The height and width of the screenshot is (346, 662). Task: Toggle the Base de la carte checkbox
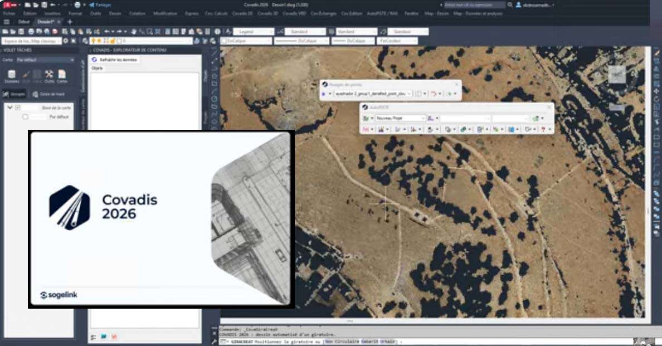click(x=18, y=108)
